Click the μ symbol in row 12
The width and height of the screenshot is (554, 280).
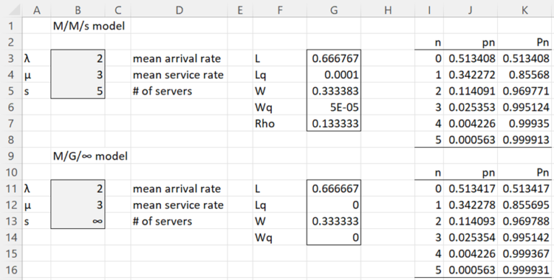coord(27,206)
